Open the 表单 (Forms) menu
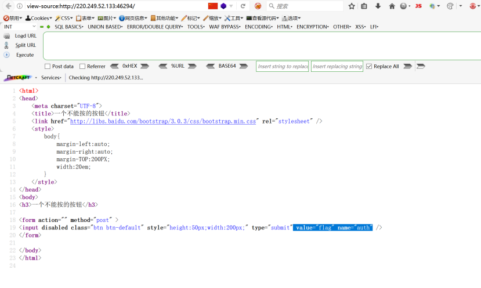The width and height of the screenshot is (481, 288). click(x=85, y=18)
